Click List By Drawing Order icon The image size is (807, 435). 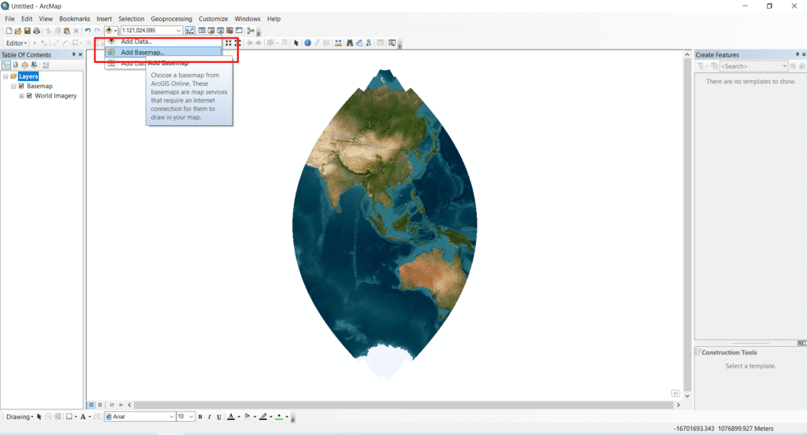click(6, 65)
